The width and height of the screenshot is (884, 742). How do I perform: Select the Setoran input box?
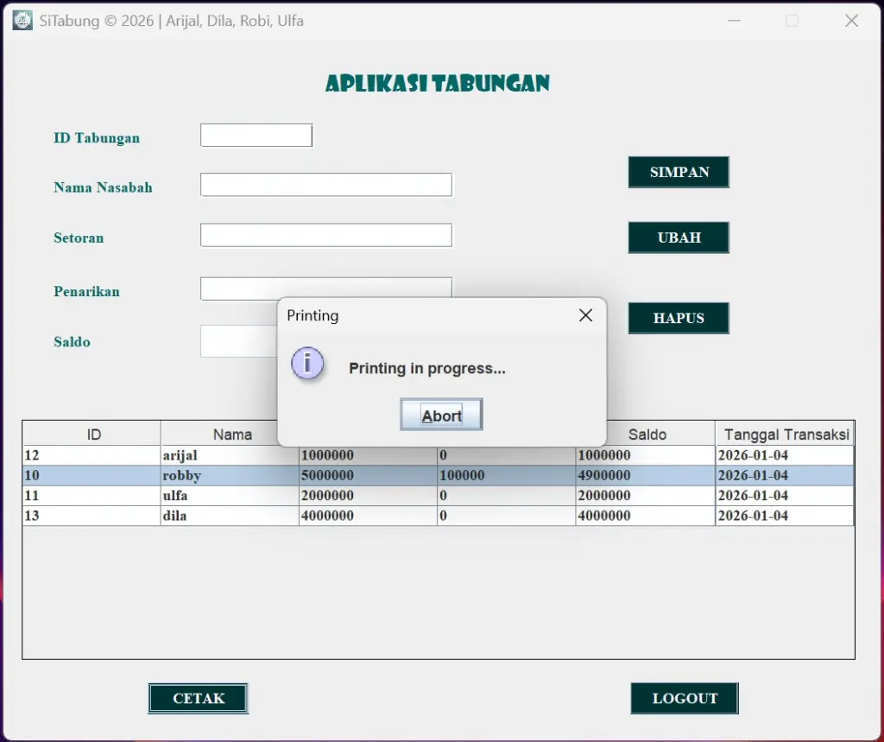click(x=326, y=235)
